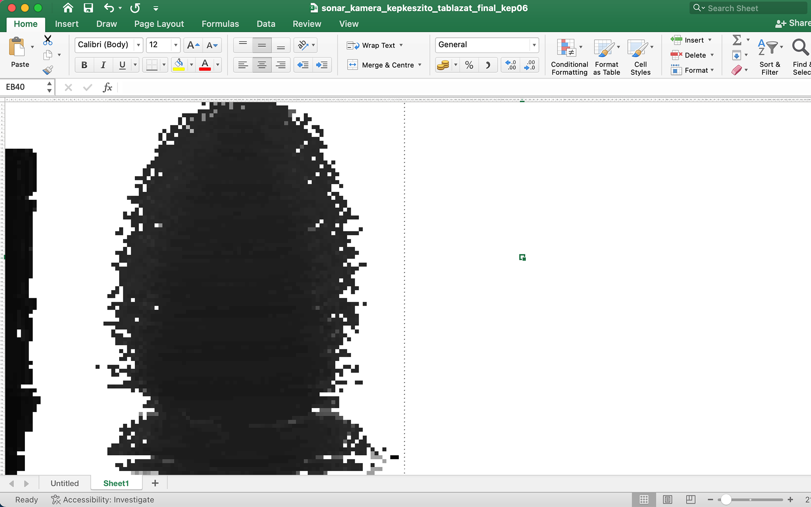Increase decimal places icon
This screenshot has height=507, width=811.
(511, 65)
